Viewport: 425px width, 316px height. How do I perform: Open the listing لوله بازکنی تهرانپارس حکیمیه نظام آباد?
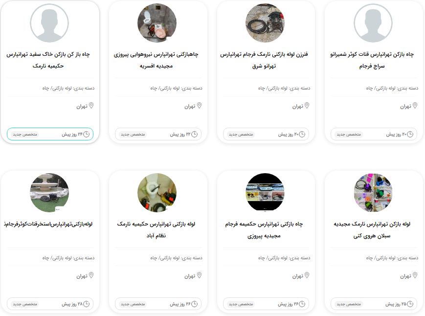(x=156, y=230)
